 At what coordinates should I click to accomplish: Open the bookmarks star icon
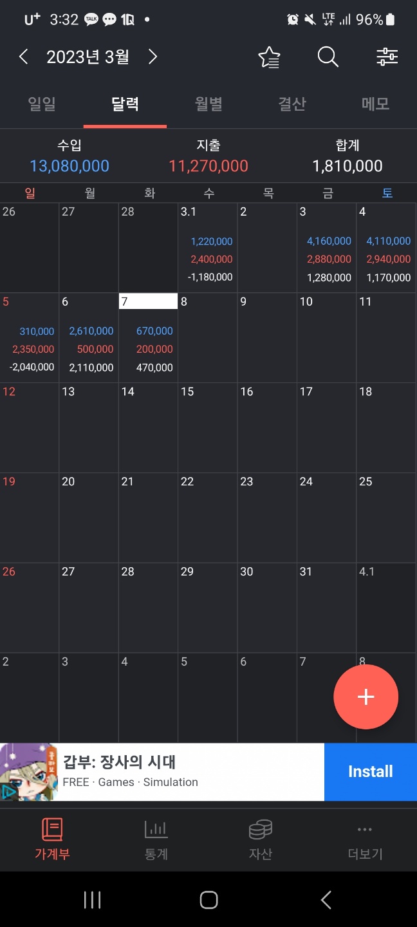pyautogui.click(x=269, y=57)
